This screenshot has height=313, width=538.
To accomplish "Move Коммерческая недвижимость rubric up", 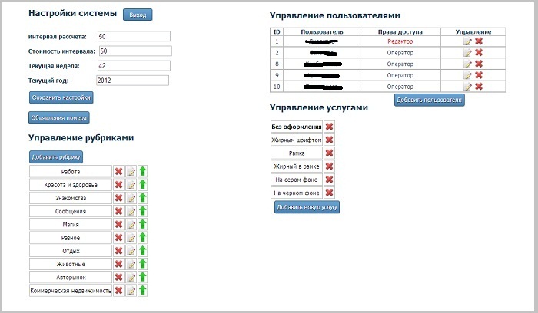I will pyautogui.click(x=143, y=291).
